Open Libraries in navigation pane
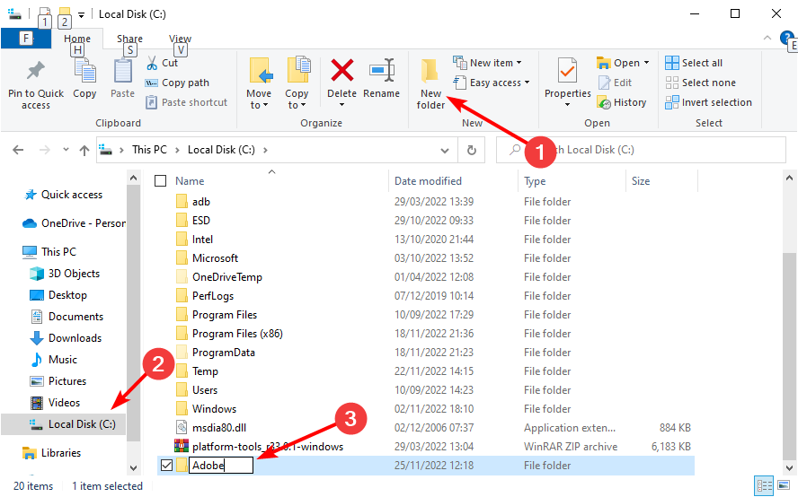Image resolution: width=798 pixels, height=497 pixels. tap(51, 453)
